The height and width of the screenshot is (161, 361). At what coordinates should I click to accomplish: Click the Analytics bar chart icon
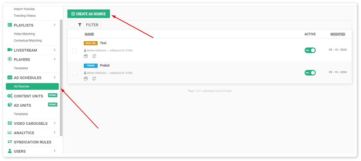[10, 132]
